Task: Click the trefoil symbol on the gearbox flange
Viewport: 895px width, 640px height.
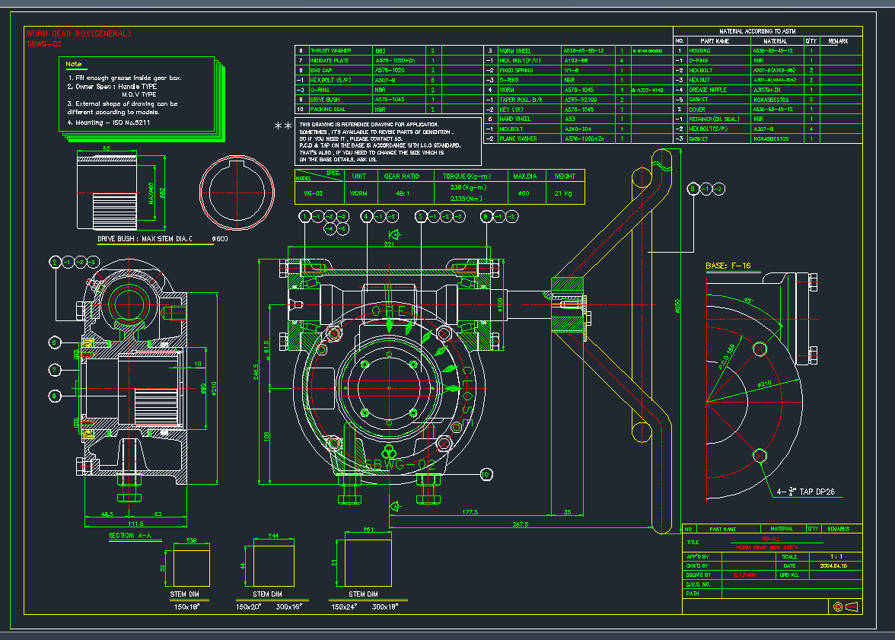Action: pyautogui.click(x=389, y=452)
